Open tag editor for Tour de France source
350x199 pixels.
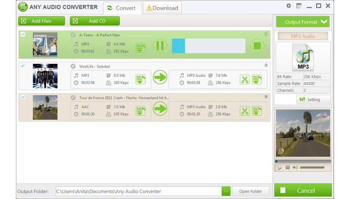[x=140, y=111]
